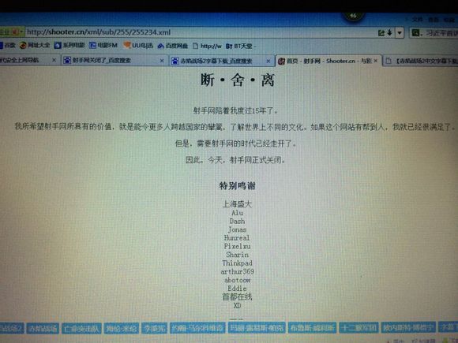The width and height of the screenshot is (458, 343).
Task: Click the 赤焰战场 tag at bottom
Action: (x=43, y=329)
